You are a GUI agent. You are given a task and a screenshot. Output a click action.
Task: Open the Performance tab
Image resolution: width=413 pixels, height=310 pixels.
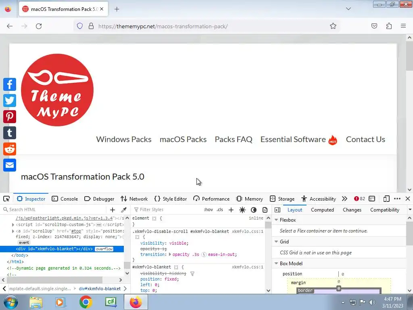(x=211, y=199)
